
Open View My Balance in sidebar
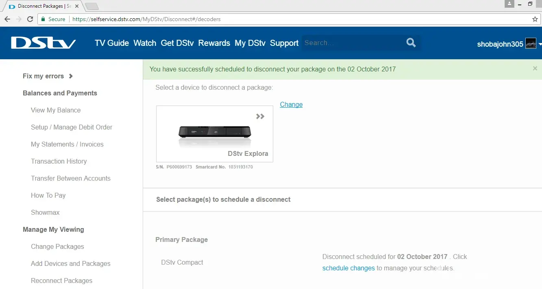[56, 110]
